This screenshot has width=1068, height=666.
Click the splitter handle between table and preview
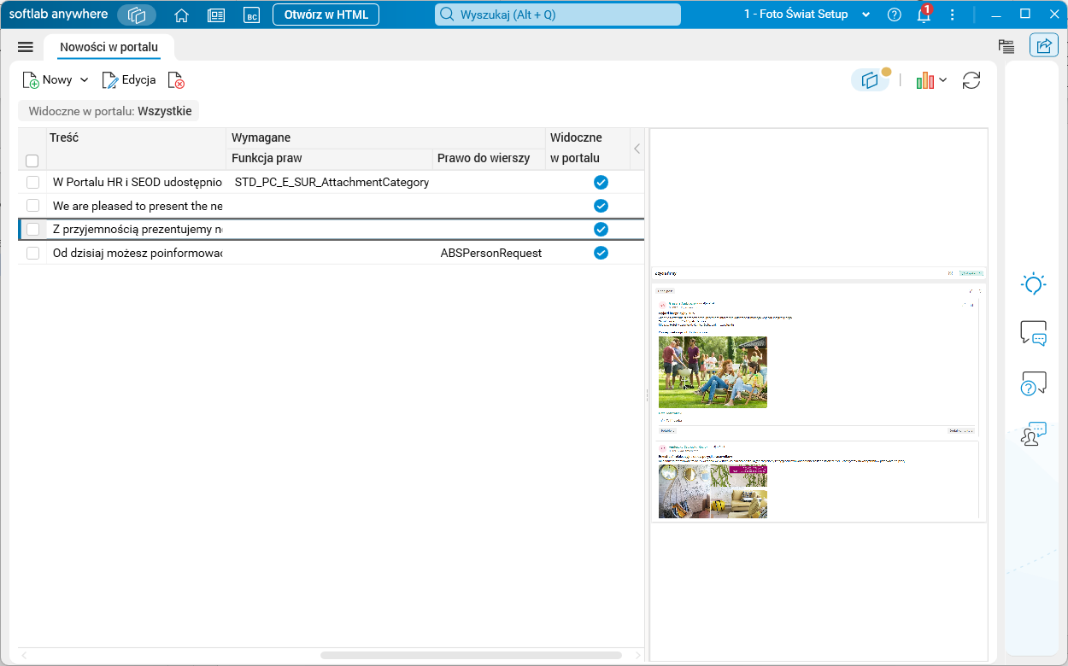647,396
